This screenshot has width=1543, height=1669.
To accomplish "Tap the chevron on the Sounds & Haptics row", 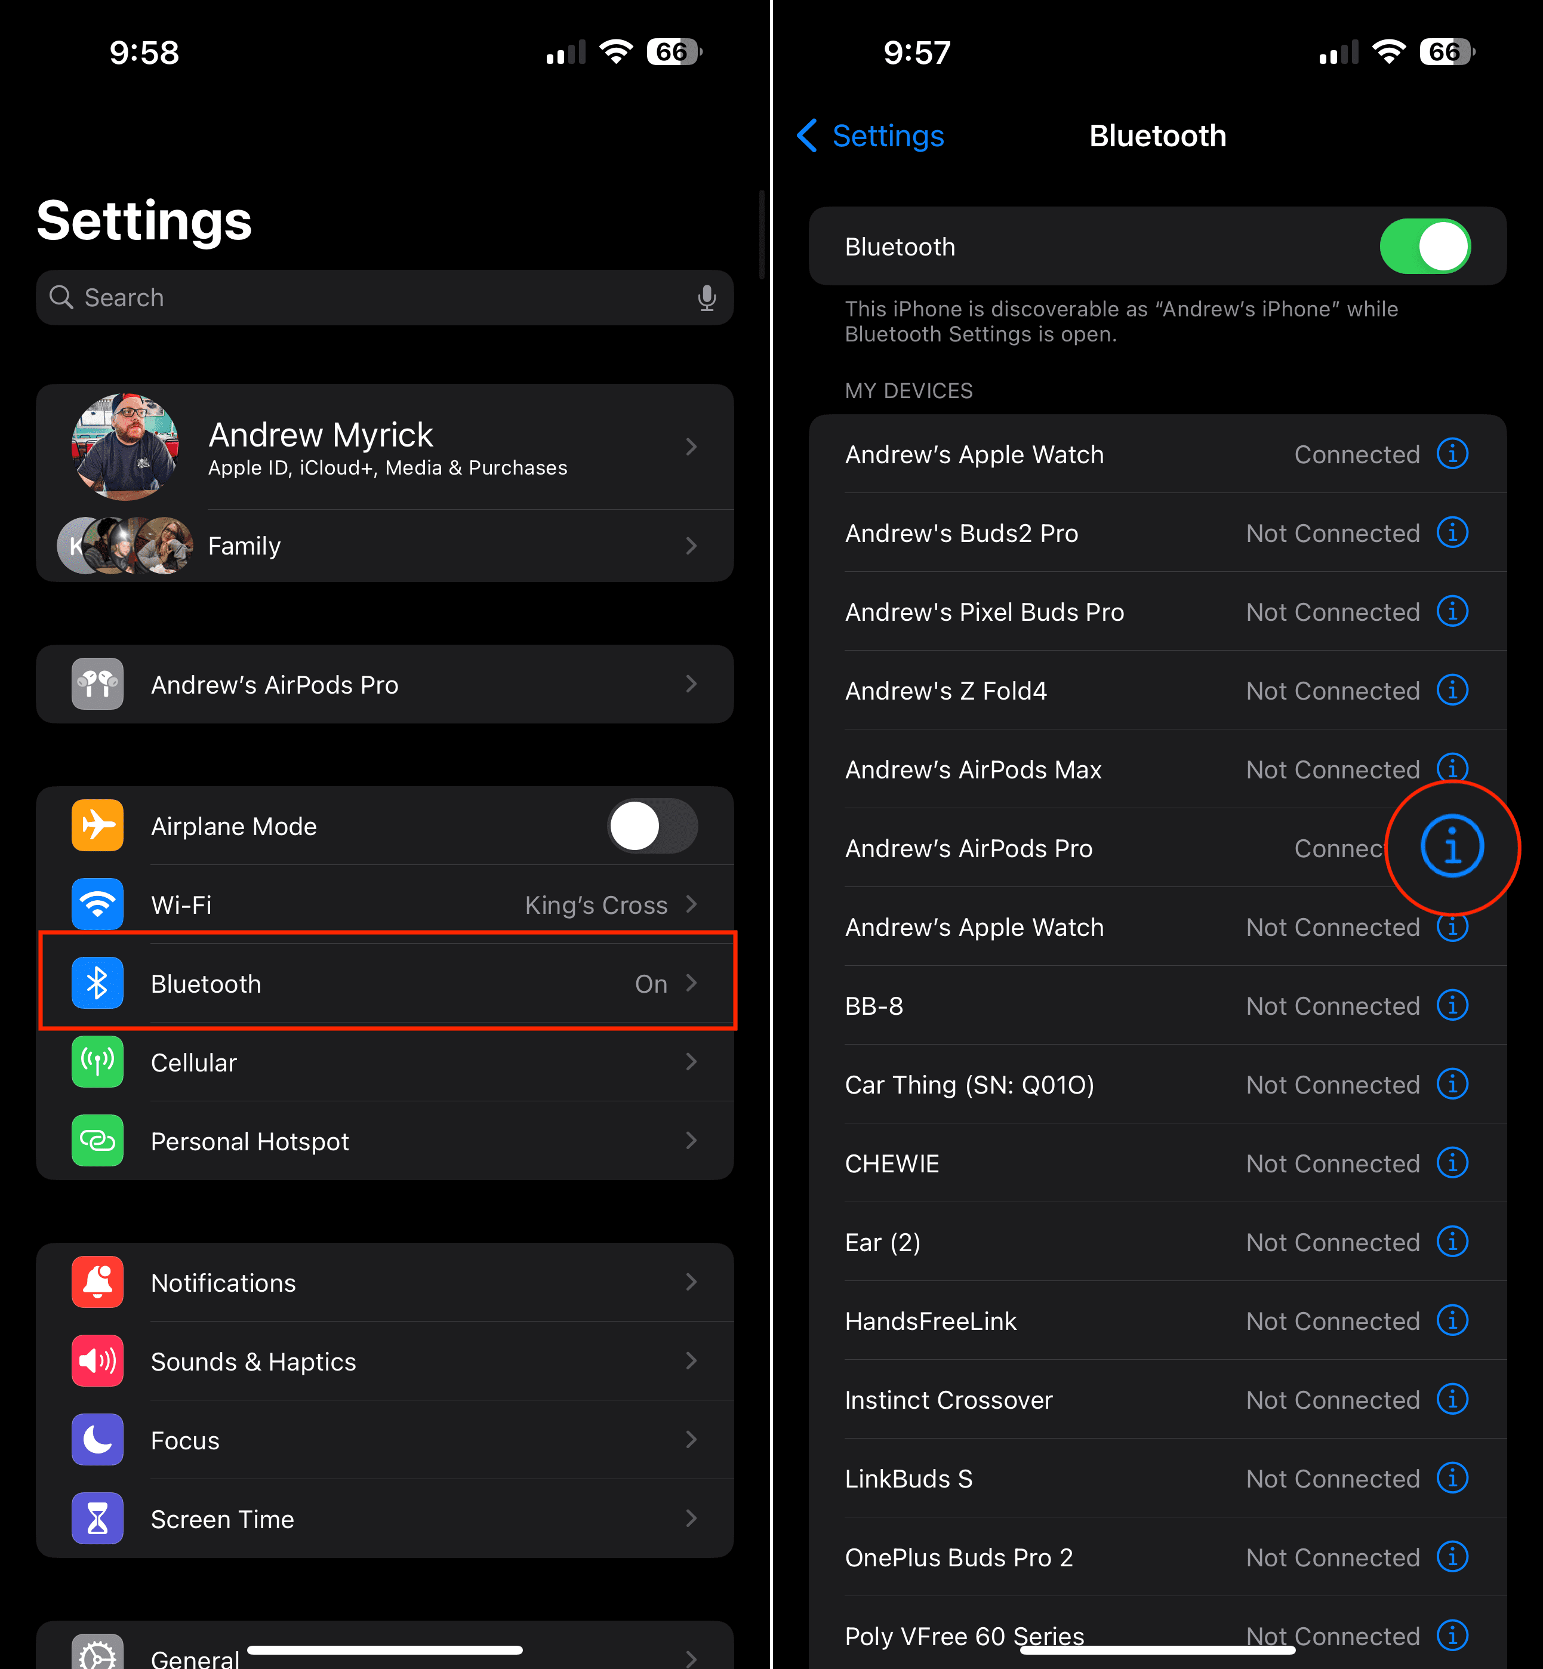I will click(691, 1360).
